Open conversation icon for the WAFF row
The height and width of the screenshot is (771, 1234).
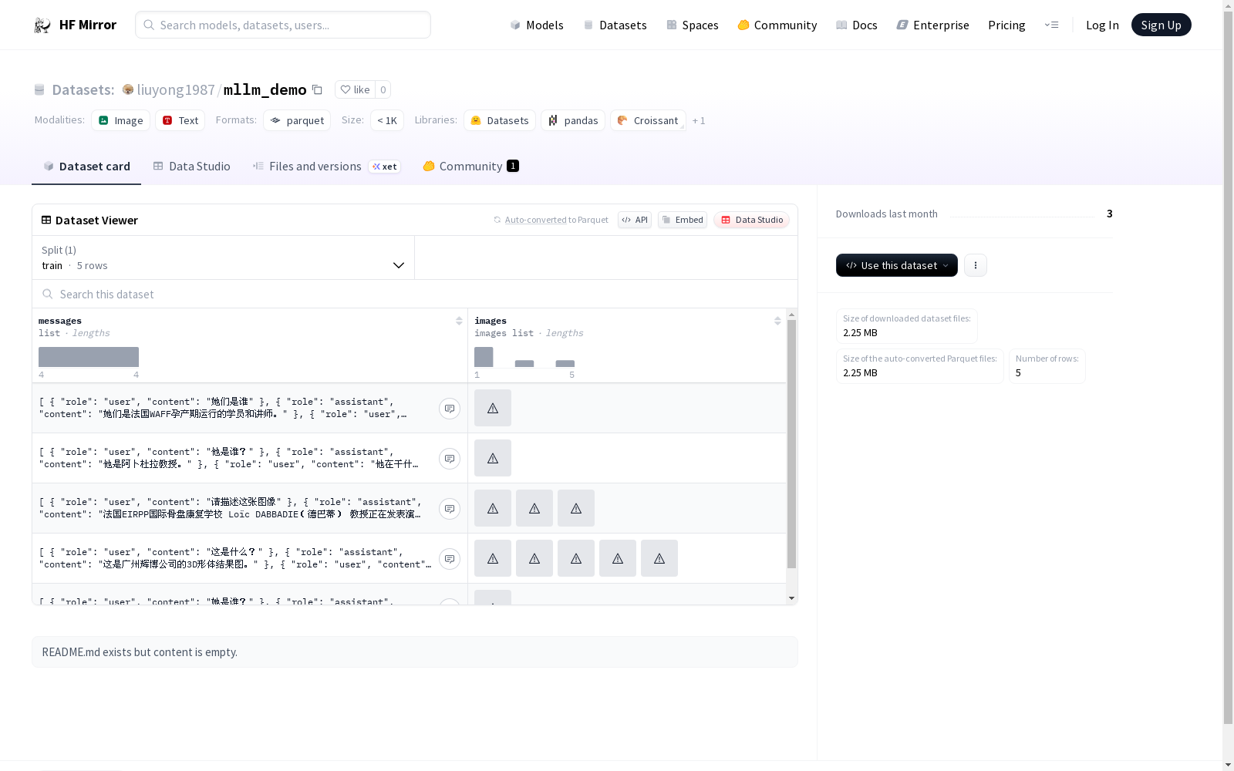pyautogui.click(x=450, y=409)
